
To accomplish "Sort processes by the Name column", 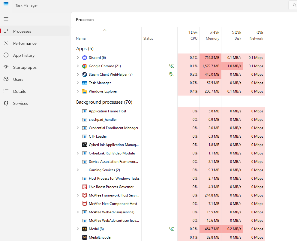I will (x=106, y=35).
